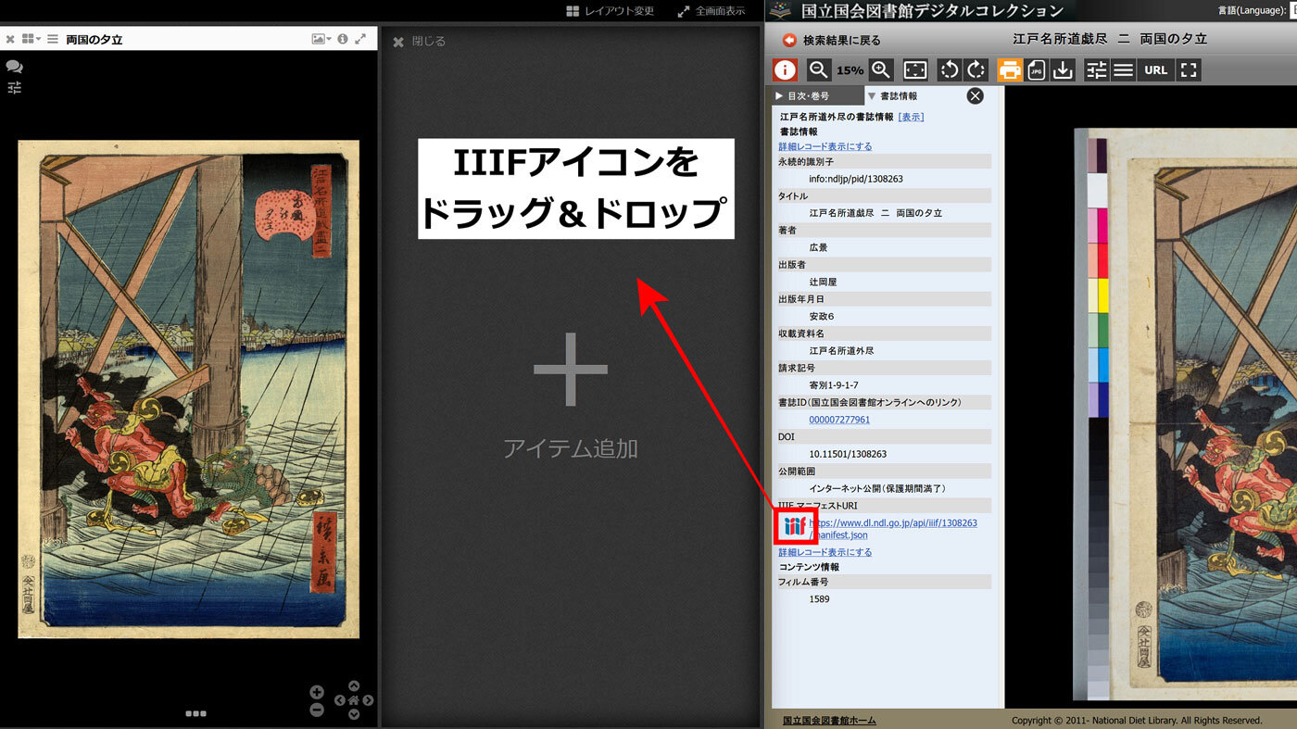Click 全画面表示 fullscreen menu item

(x=711, y=11)
